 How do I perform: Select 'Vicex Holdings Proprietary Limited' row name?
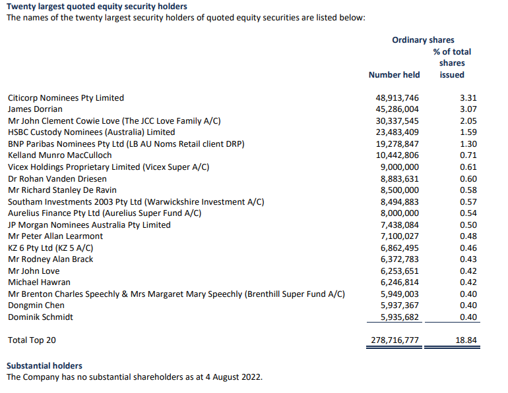pyautogui.click(x=109, y=167)
